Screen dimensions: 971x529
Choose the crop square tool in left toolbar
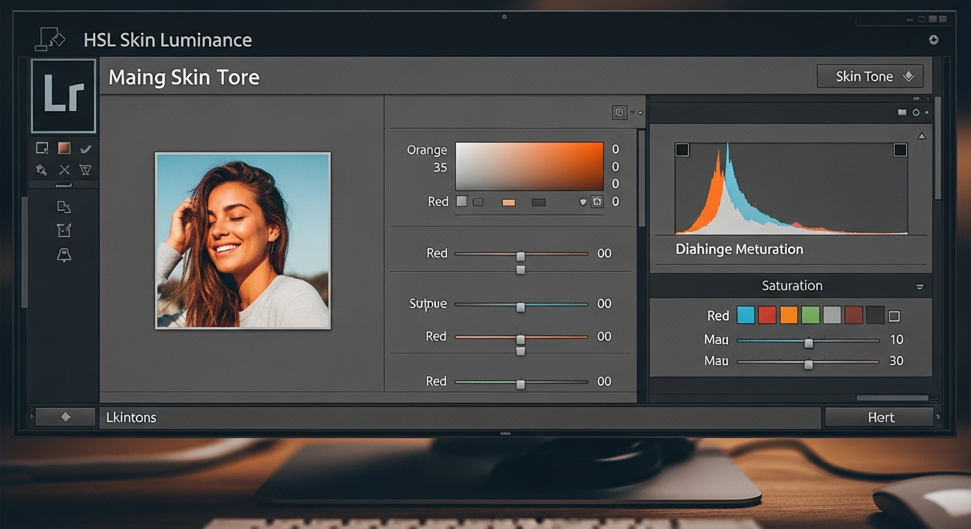point(42,148)
